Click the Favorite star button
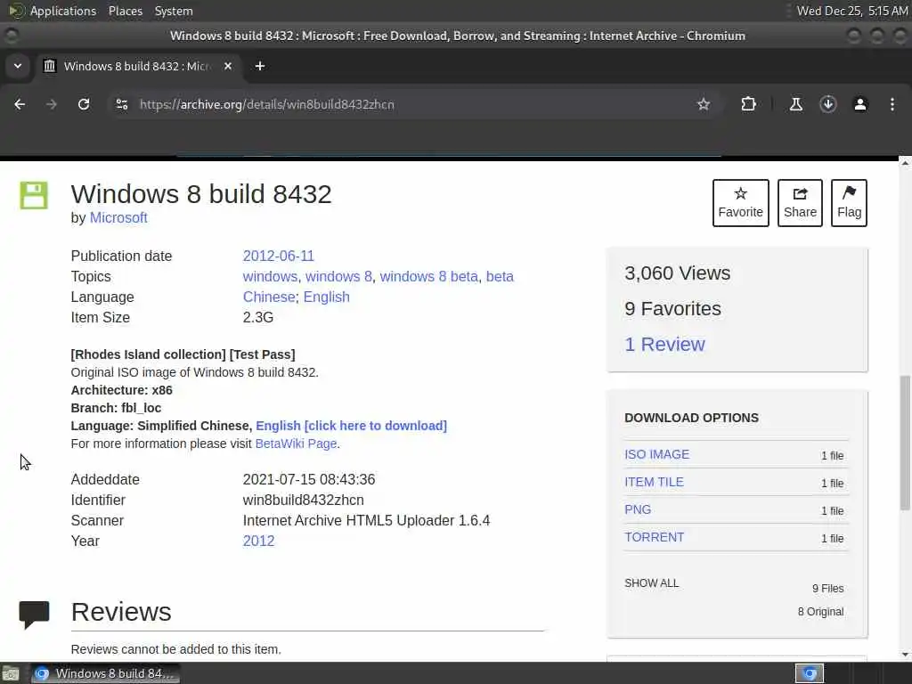 pyautogui.click(x=740, y=202)
